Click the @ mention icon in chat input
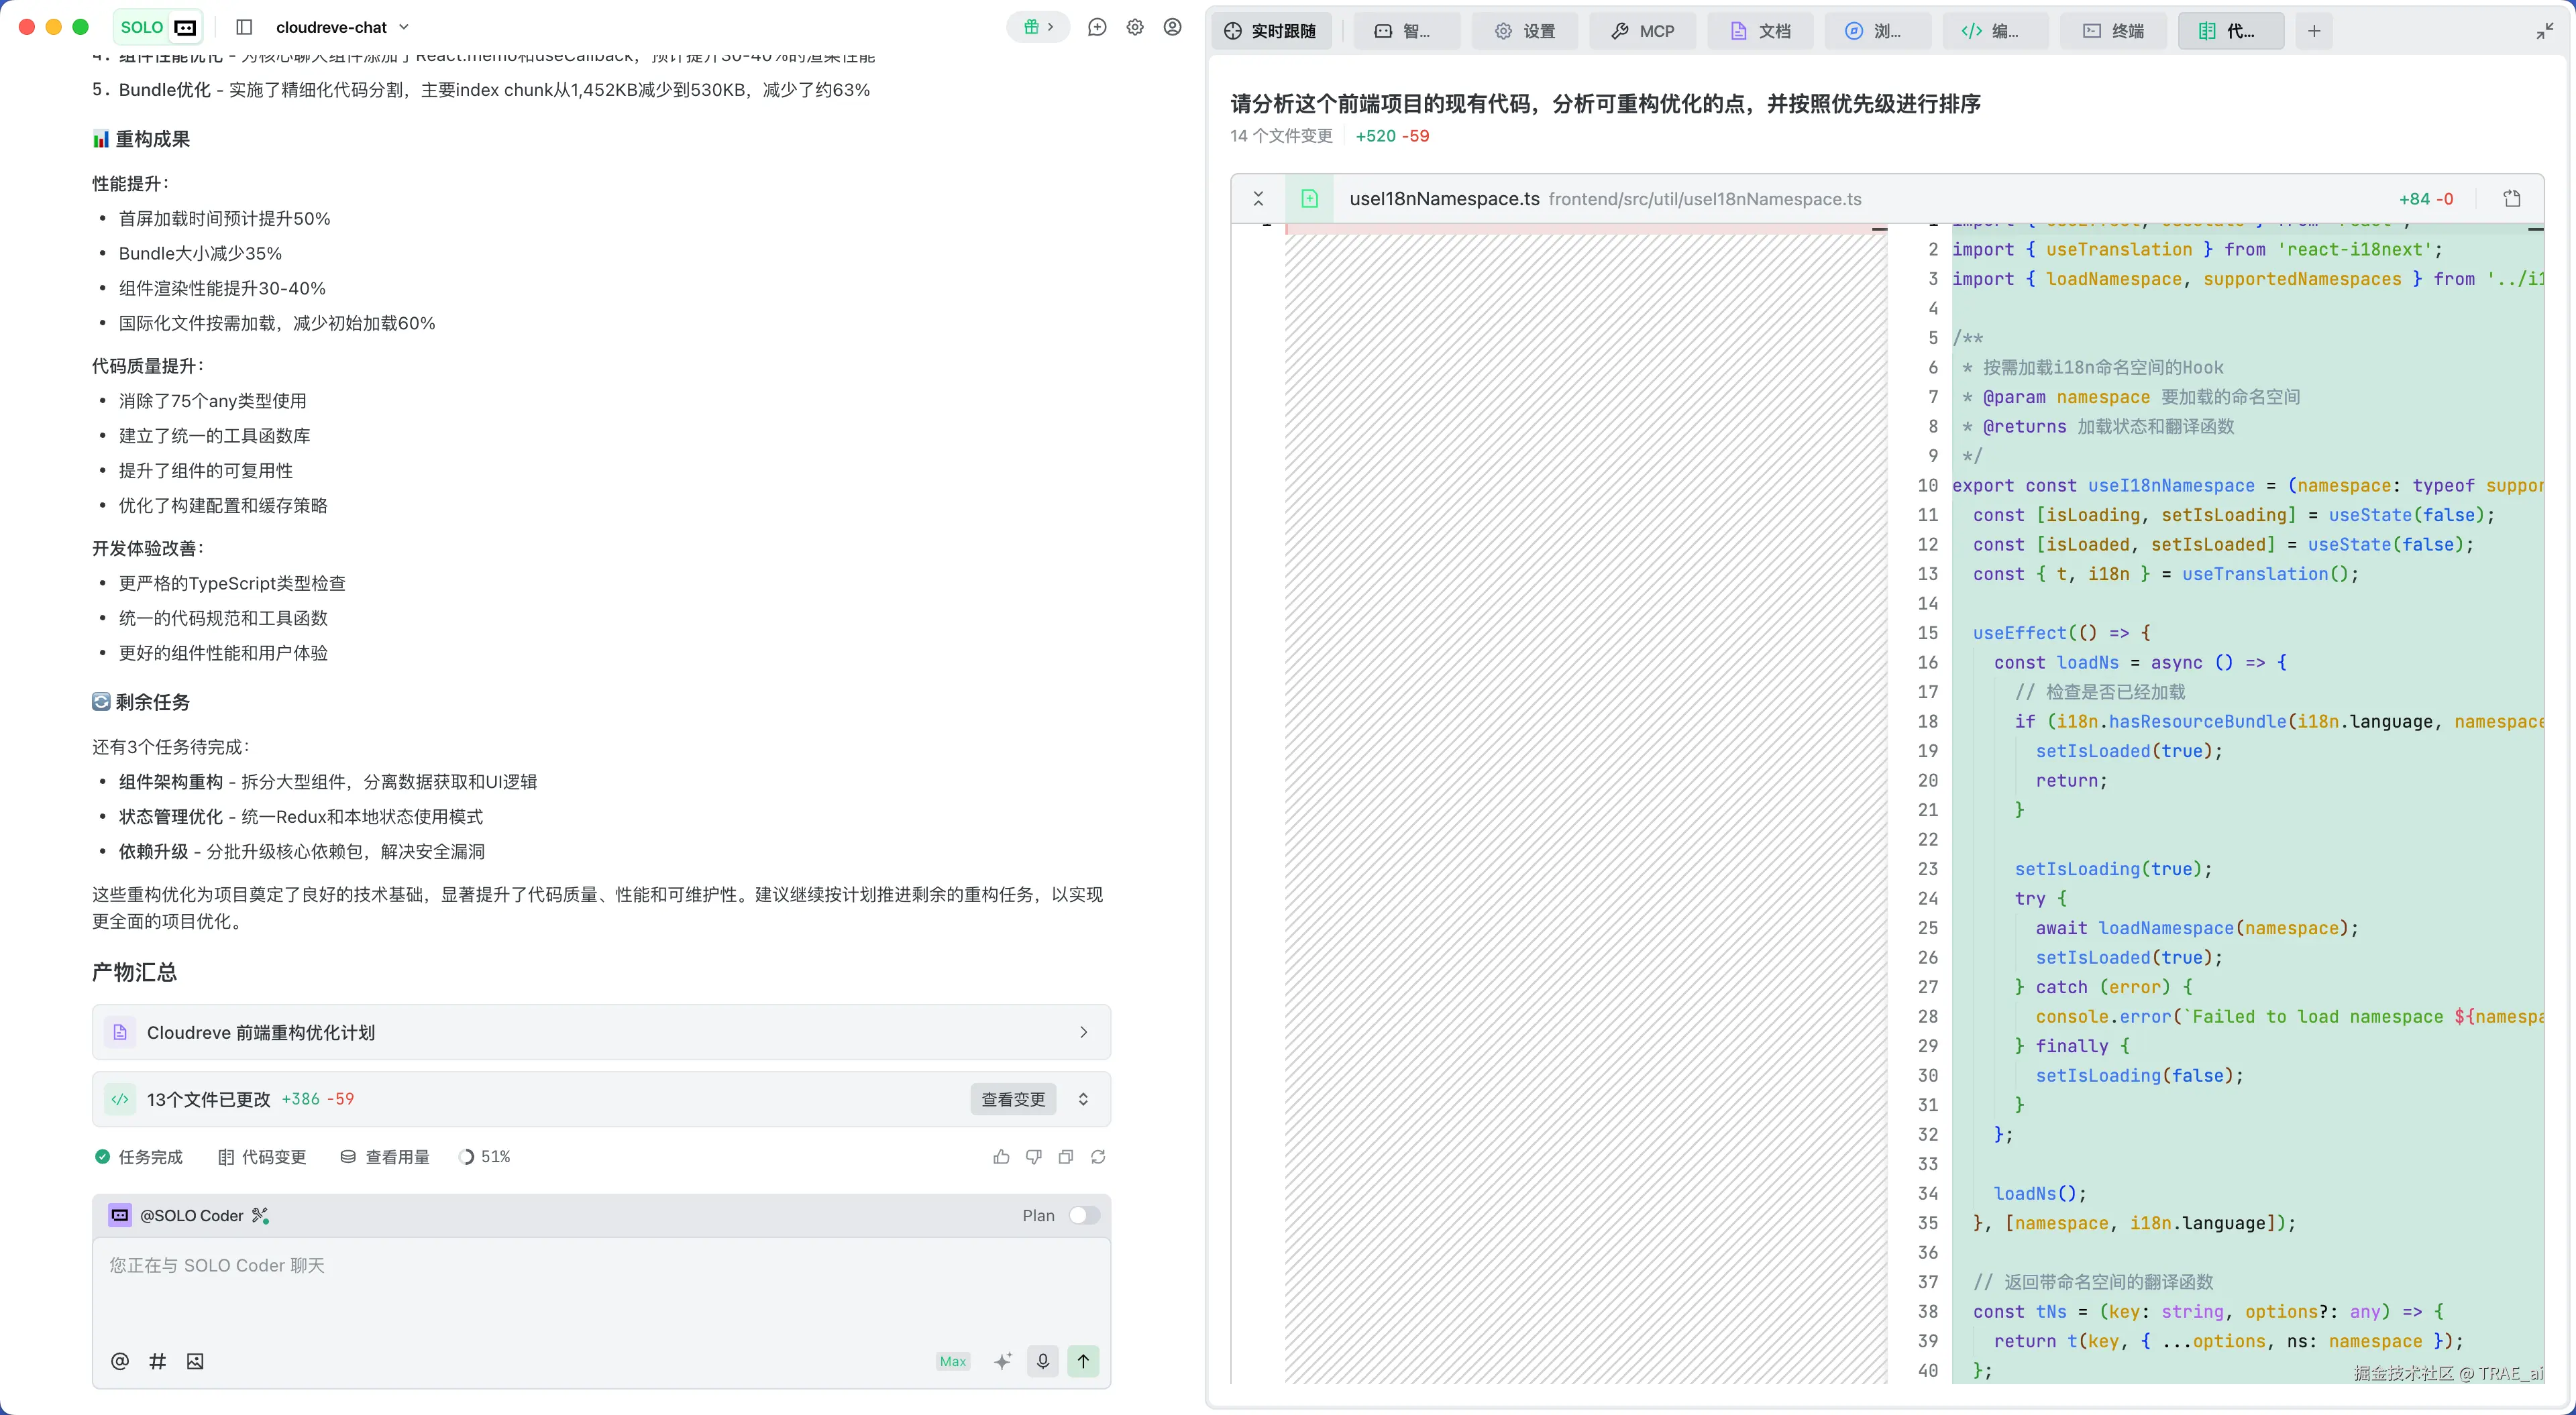 pyautogui.click(x=120, y=1361)
